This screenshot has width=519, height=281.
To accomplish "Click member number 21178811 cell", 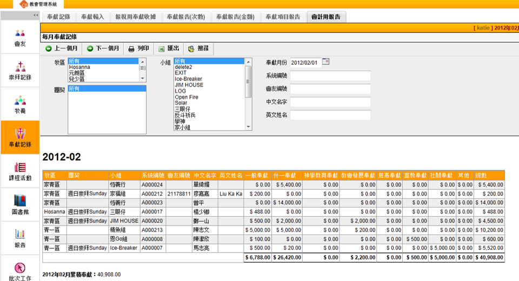I will (179, 194).
